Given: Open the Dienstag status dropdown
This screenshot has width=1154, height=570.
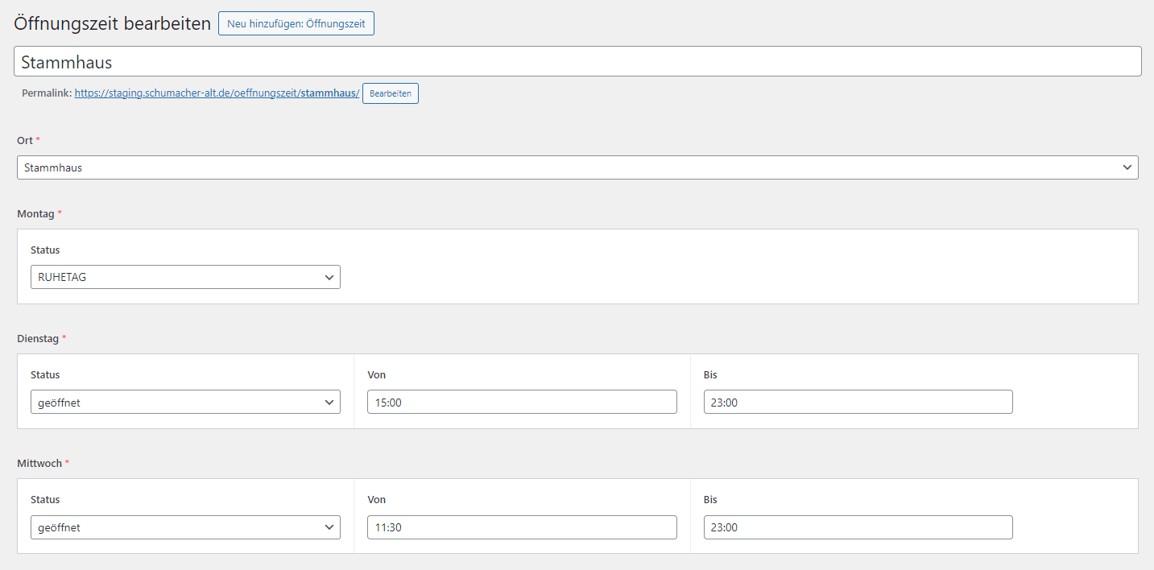Looking at the screenshot, I should [x=185, y=403].
